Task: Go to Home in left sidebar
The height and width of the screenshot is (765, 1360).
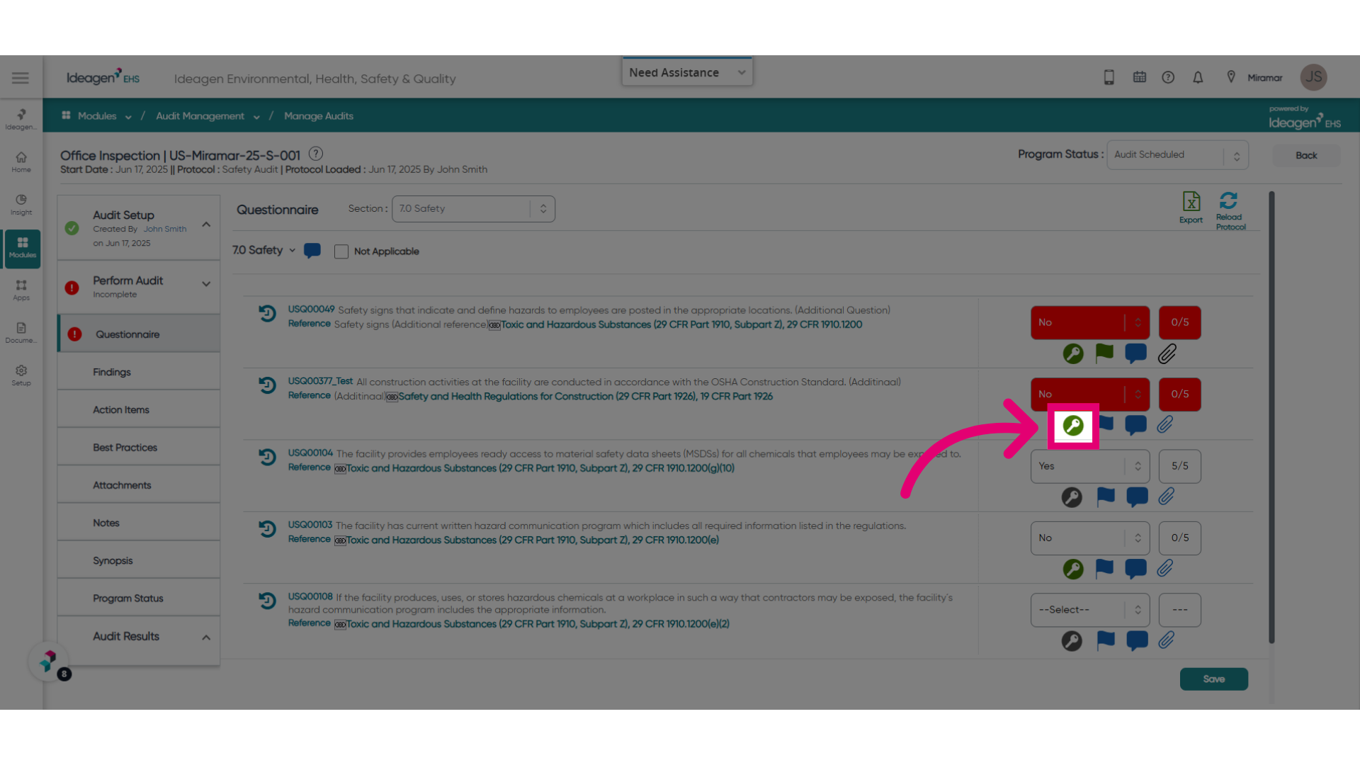Action: point(21,162)
